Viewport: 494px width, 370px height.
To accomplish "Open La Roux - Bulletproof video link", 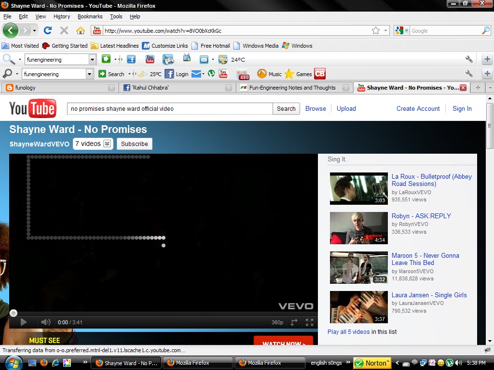I will 431,180.
